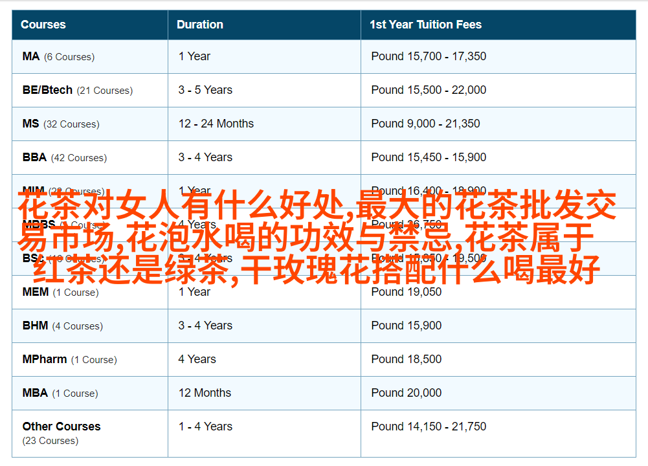Select the 3 - 5 Years duration cell

pyautogui.click(x=205, y=90)
